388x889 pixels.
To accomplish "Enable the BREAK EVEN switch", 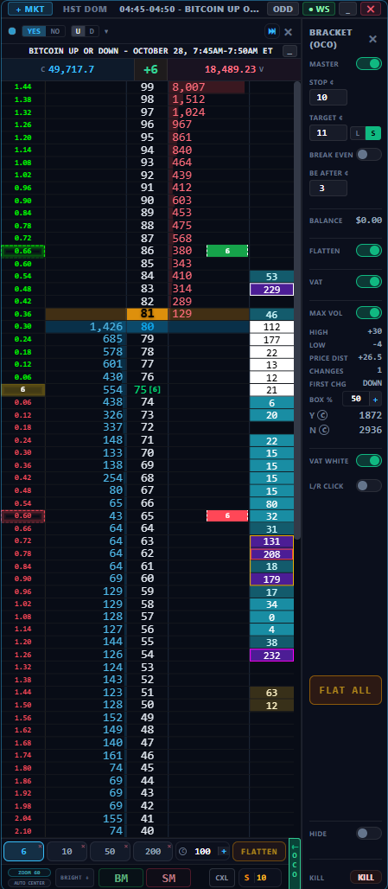I will point(369,154).
